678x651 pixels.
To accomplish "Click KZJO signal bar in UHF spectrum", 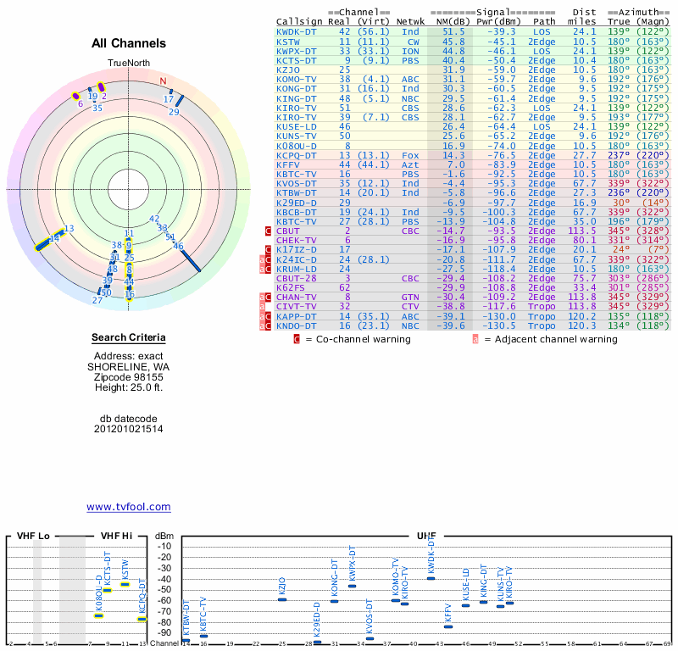I will pos(282,599).
